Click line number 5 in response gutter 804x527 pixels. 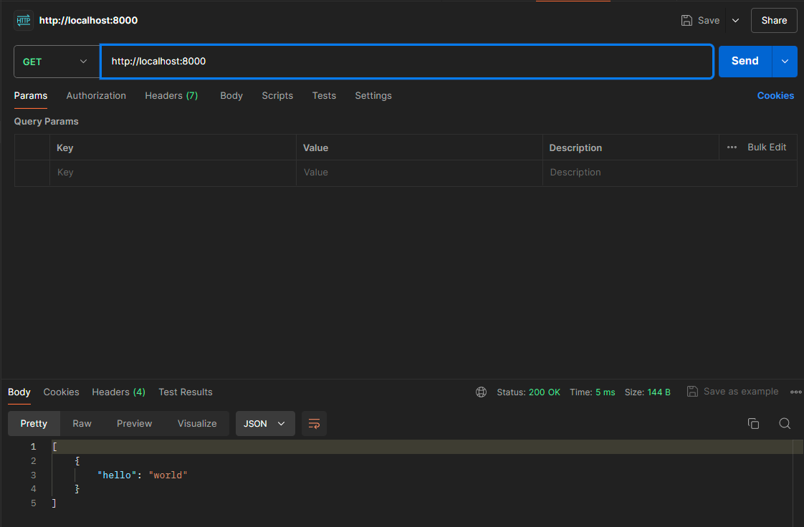tap(34, 503)
